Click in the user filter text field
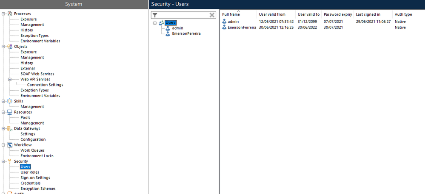425x194 pixels. coord(183,15)
